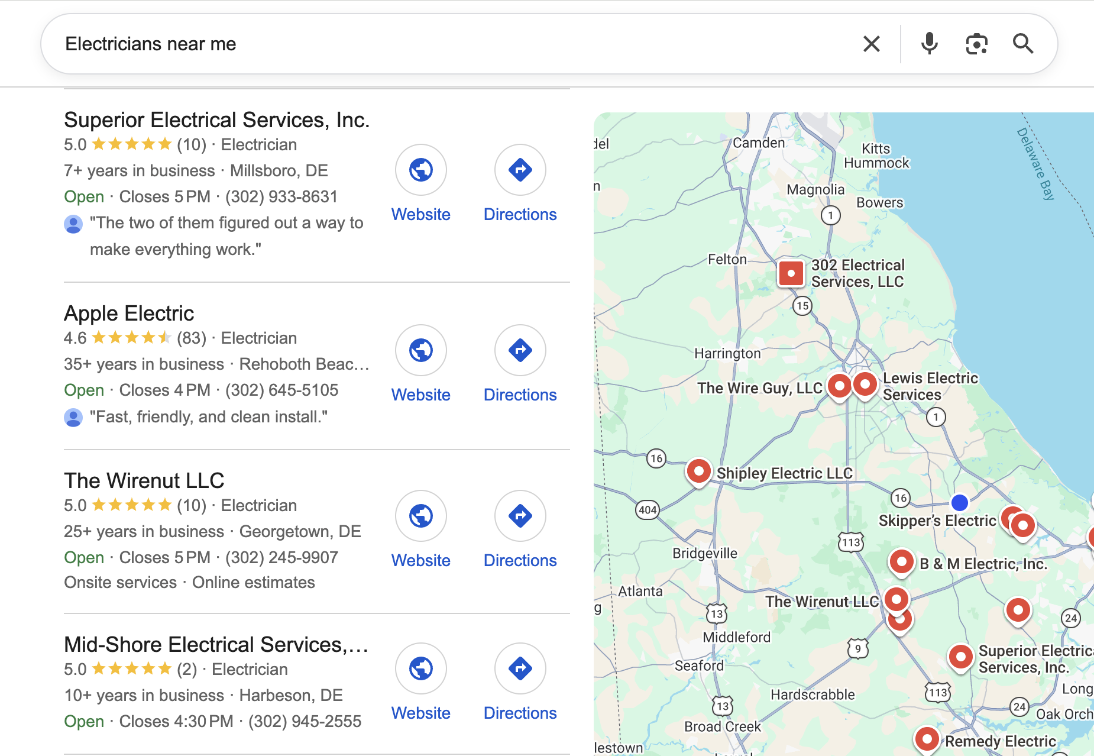Click the Magnolia town label on the map
The image size is (1094, 756).
pyautogui.click(x=815, y=189)
